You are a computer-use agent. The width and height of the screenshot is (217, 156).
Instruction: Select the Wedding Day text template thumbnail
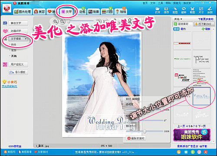pos(201,96)
